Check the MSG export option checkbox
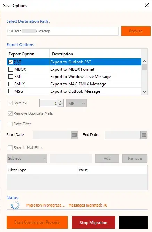The width and height of the screenshot is (152, 232). click(x=11, y=91)
